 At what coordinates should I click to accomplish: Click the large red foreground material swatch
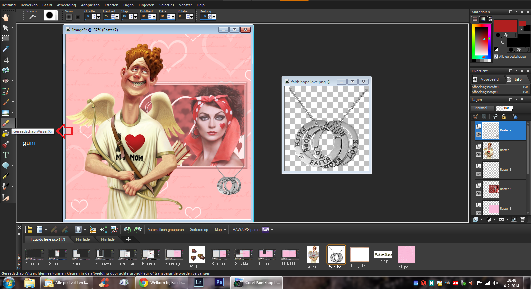tap(505, 26)
